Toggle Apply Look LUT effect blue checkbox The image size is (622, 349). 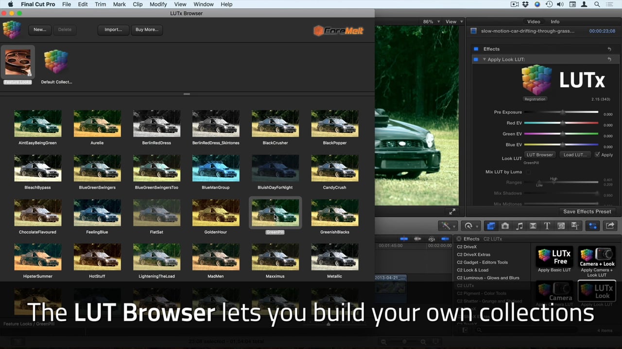coord(476,59)
